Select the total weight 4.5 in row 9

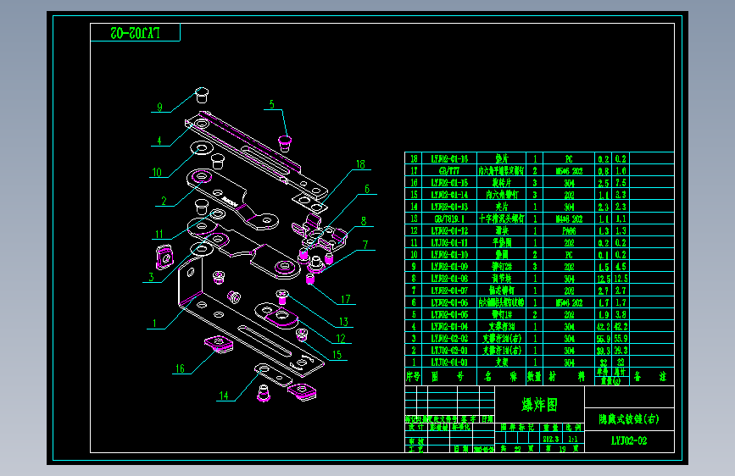coord(621,267)
